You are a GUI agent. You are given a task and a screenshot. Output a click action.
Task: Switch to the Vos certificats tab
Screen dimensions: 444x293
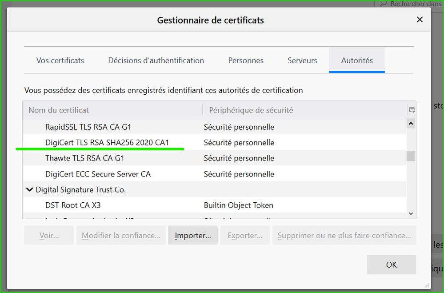point(60,60)
